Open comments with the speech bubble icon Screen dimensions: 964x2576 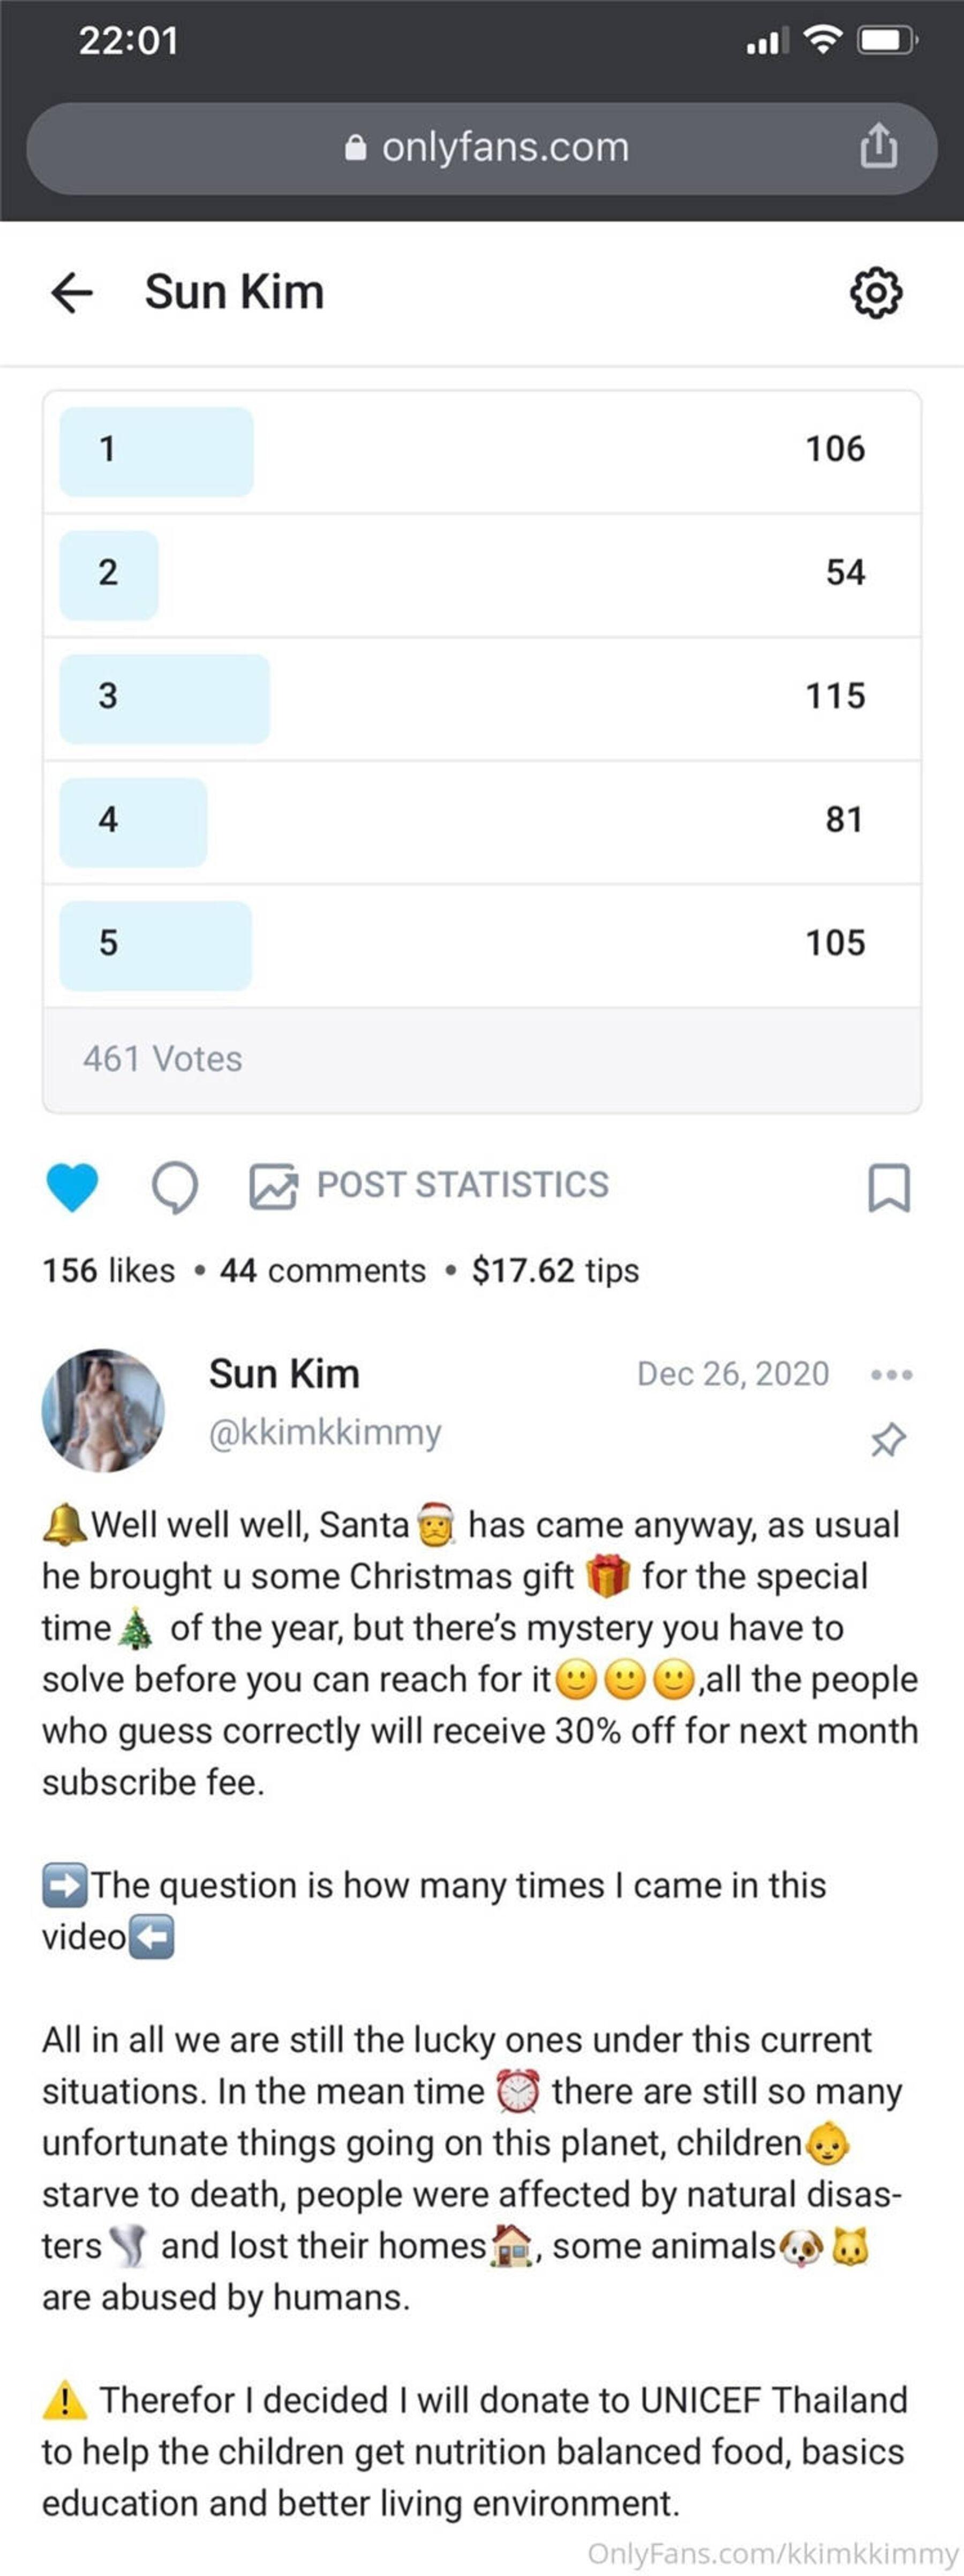175,1187
